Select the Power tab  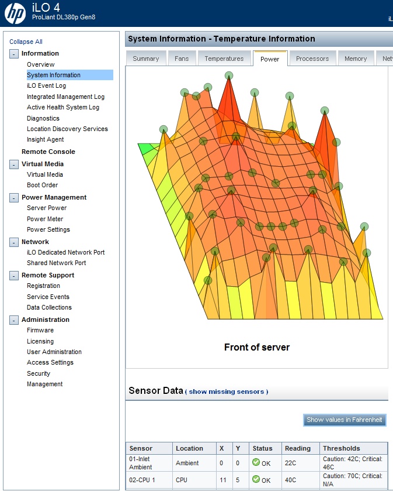(270, 59)
